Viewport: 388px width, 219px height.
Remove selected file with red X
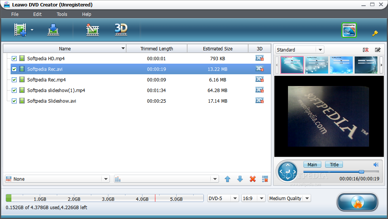coord(253,179)
